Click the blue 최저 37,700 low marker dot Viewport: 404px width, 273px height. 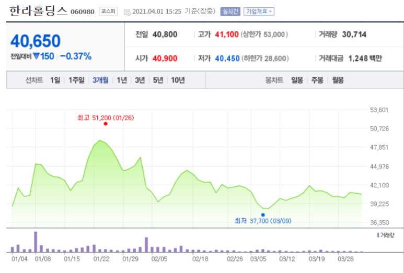click(263, 215)
